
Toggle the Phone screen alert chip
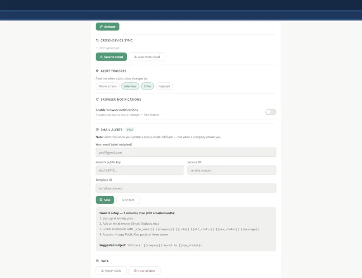click(108, 86)
